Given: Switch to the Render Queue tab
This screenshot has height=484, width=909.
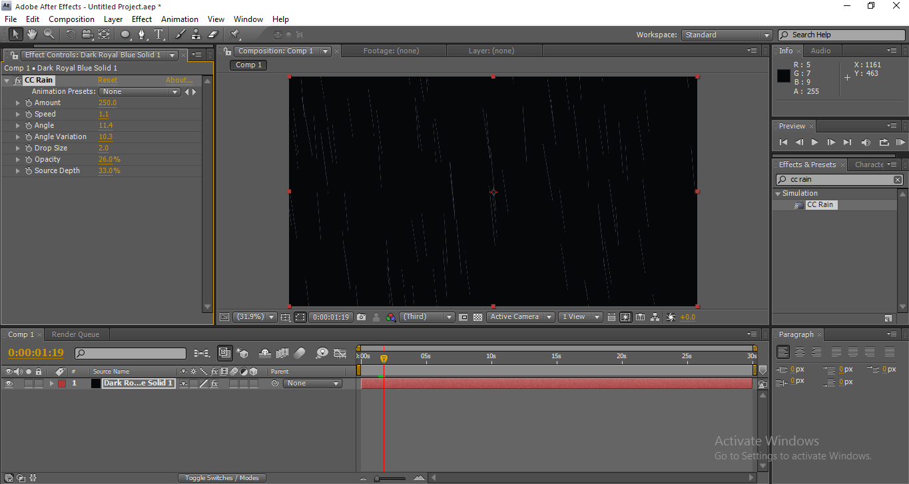Looking at the screenshot, I should pyautogui.click(x=75, y=334).
